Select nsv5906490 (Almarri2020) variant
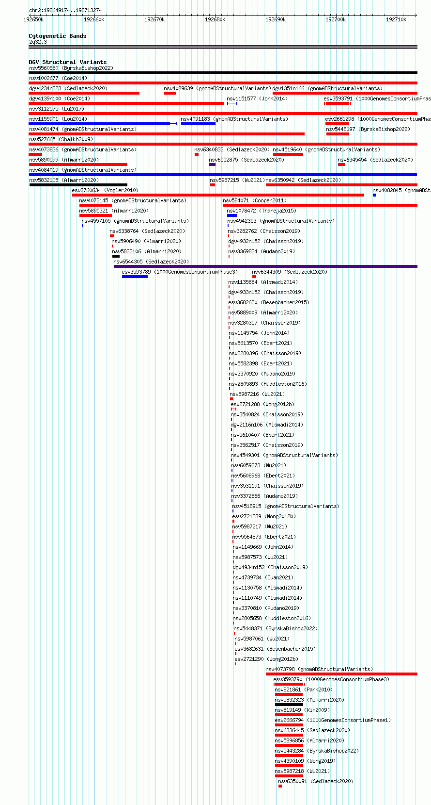The width and height of the screenshot is (431, 805). pyautogui.click(x=147, y=242)
